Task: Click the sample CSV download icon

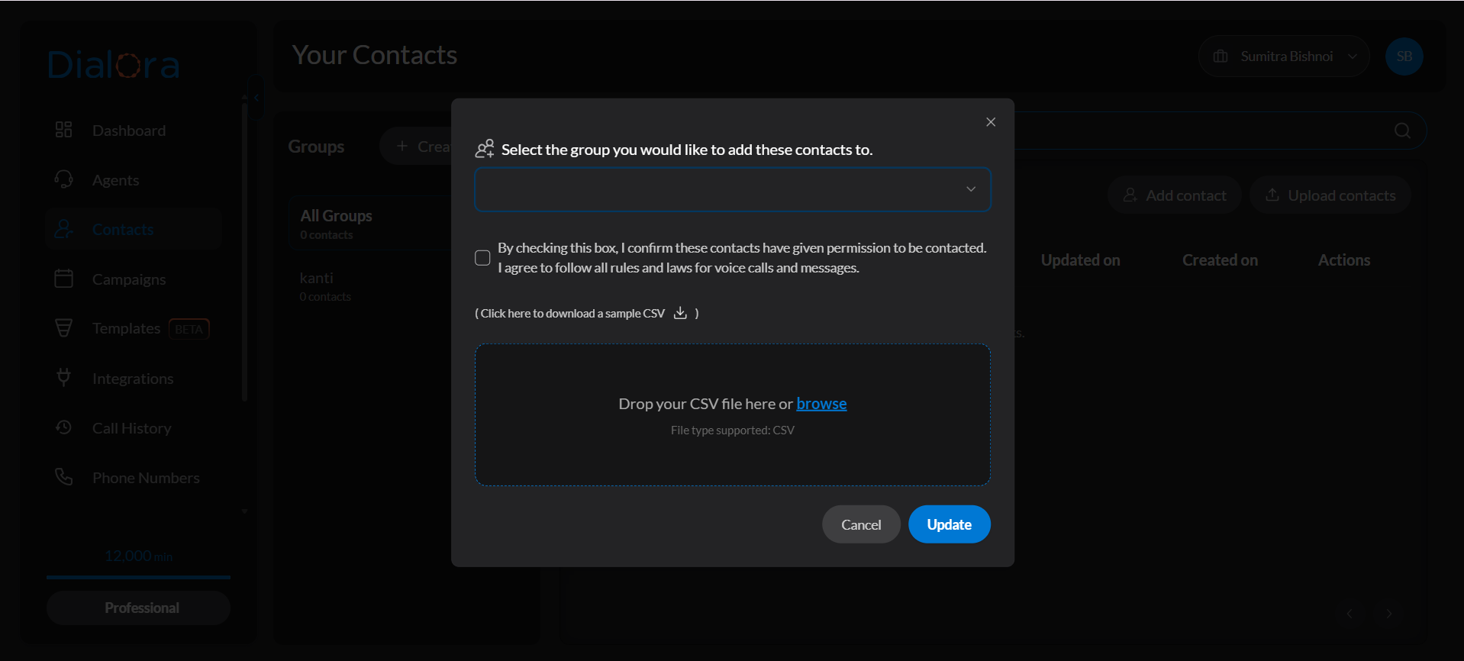Action: coord(680,313)
